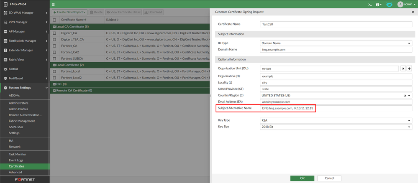This screenshot has width=418, height=183.
Task: Clear the selected Country/Region value
Action: [405, 95]
